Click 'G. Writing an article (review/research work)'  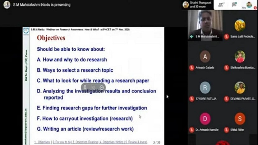click(85, 129)
